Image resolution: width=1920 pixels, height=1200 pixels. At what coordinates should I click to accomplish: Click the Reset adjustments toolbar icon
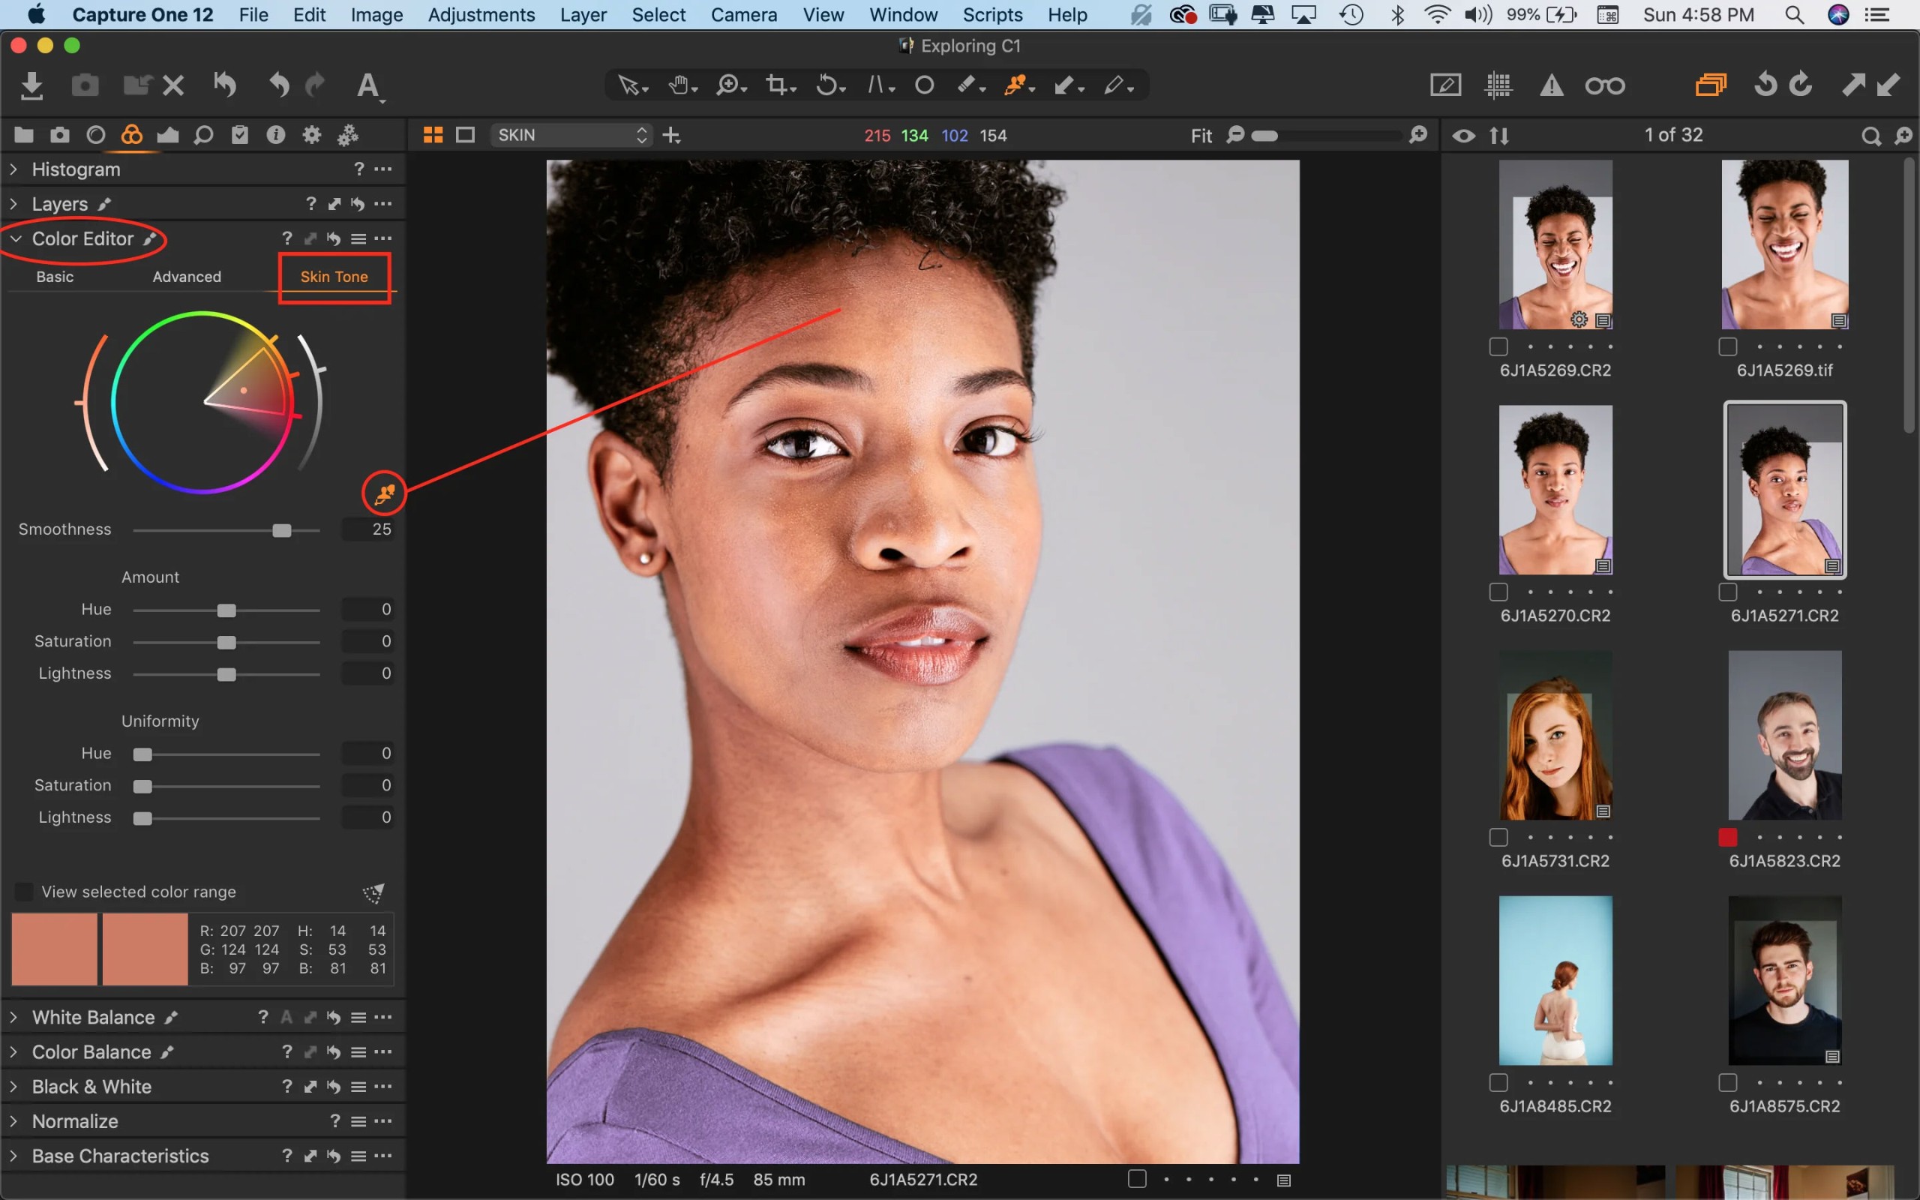pyautogui.click(x=224, y=85)
